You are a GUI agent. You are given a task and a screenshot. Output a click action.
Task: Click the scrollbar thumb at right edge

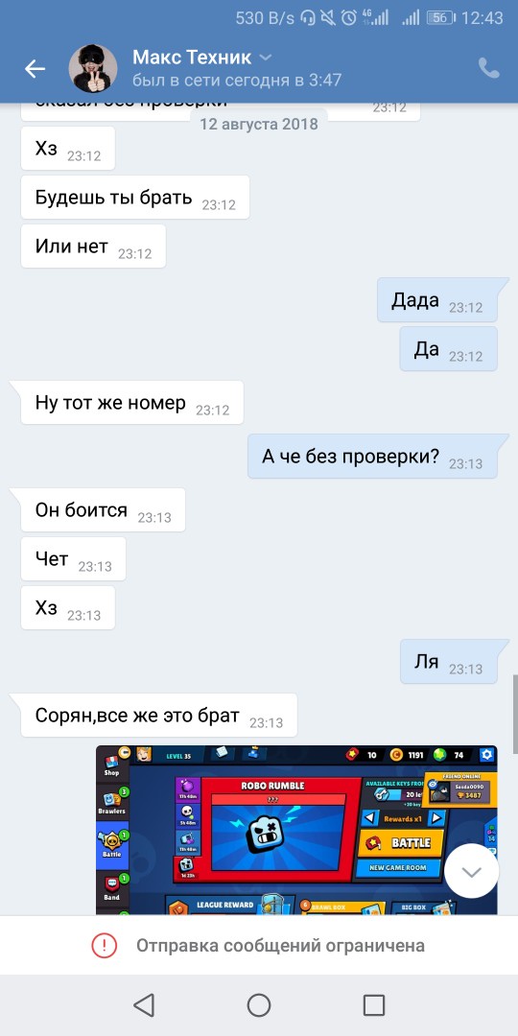(x=515, y=701)
